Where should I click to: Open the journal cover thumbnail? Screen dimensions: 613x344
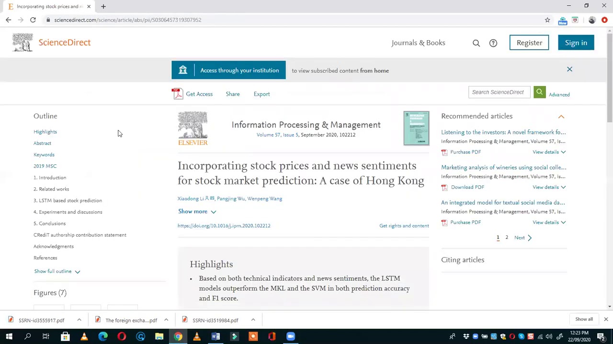(416, 128)
